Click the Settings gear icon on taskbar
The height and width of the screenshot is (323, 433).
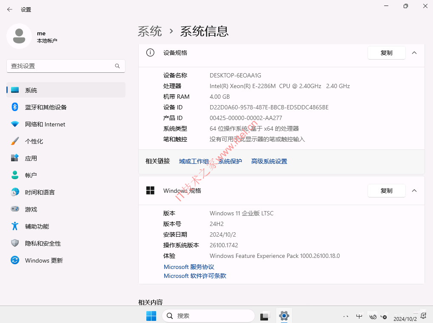click(284, 315)
